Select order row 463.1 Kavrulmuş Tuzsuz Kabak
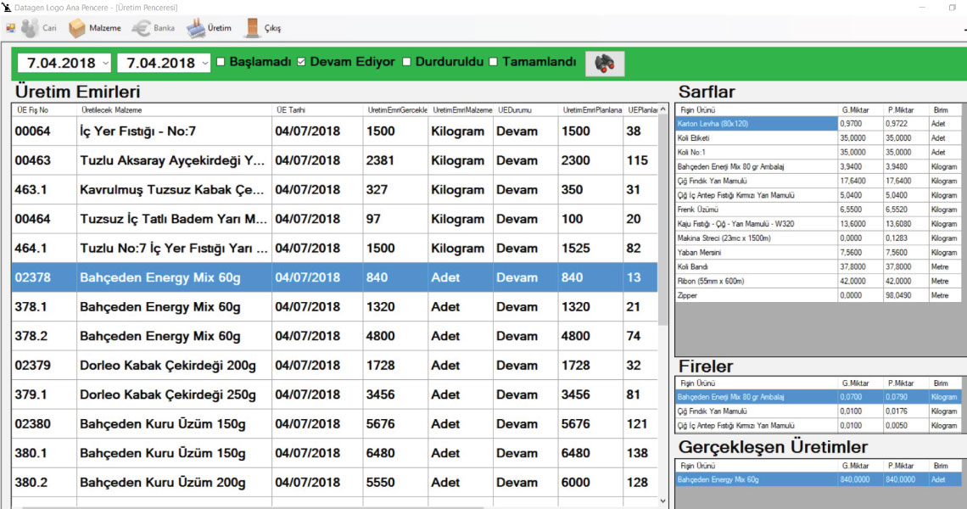Viewport: 967px width, 509px height. click(334, 189)
